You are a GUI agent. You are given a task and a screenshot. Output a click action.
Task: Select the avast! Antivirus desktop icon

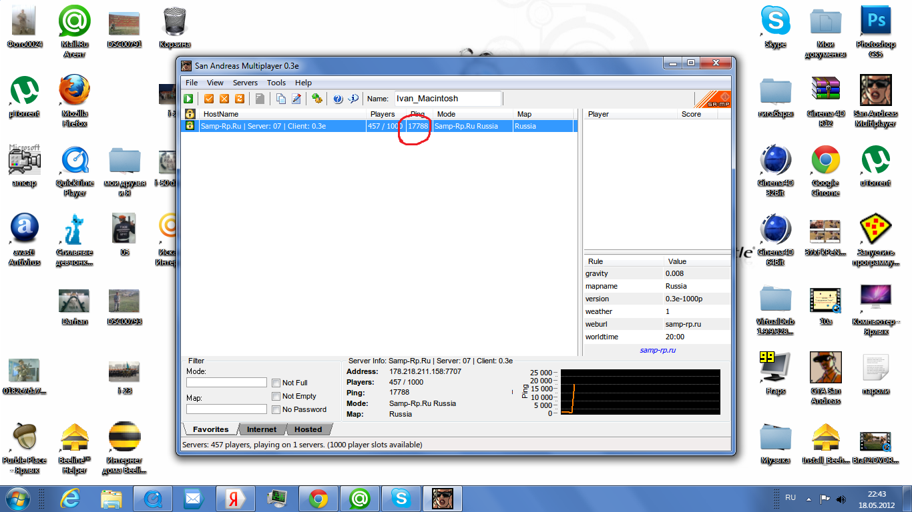(x=25, y=239)
